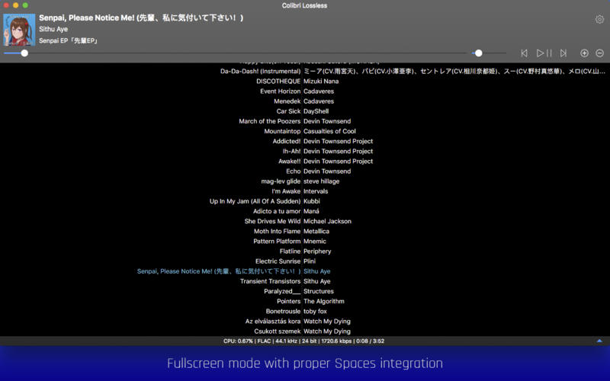Select the track Bonetrousle
Image resolution: width=610 pixels, height=381 pixels.
click(x=283, y=312)
